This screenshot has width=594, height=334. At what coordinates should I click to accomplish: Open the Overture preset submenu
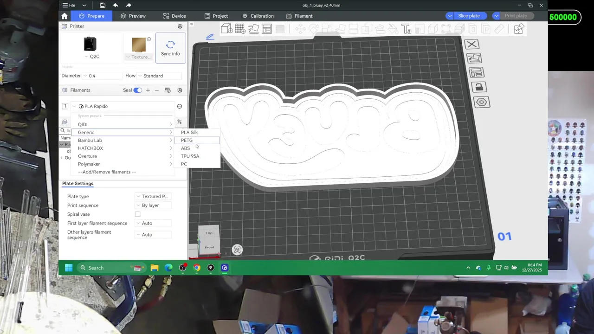[123, 156]
